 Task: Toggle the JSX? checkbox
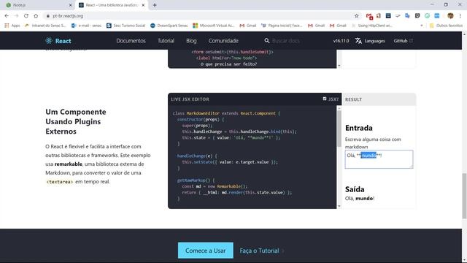pos(325,99)
